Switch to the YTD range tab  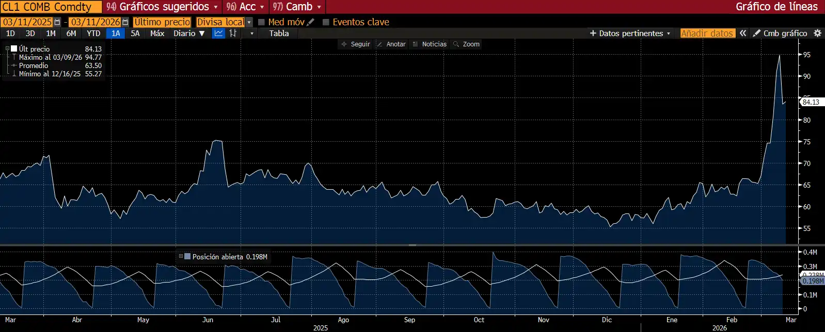click(x=93, y=34)
